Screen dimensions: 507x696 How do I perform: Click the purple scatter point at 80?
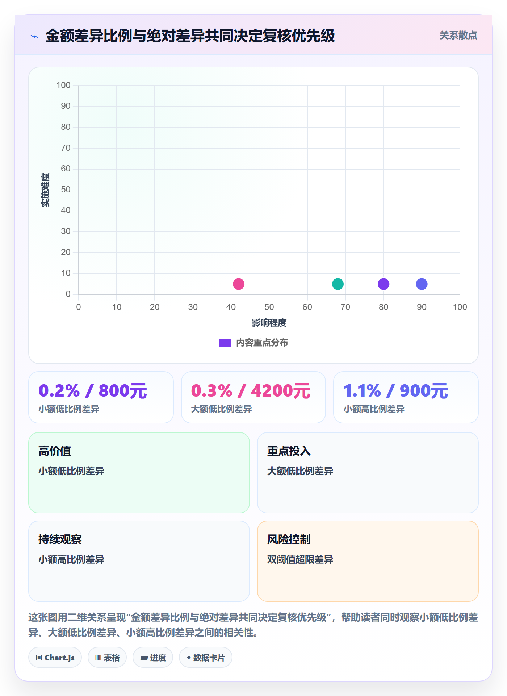384,284
